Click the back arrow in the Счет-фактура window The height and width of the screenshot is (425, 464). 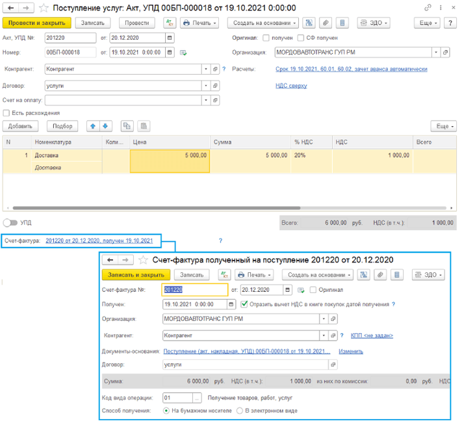110,260
